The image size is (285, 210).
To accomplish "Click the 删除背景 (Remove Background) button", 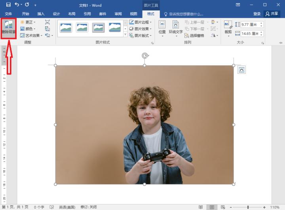I will coord(8,28).
